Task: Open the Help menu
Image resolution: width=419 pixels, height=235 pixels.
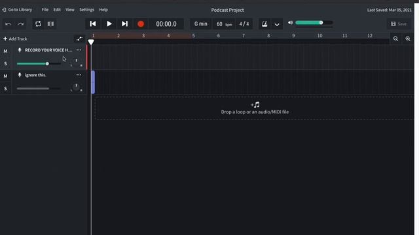Action: [103, 10]
